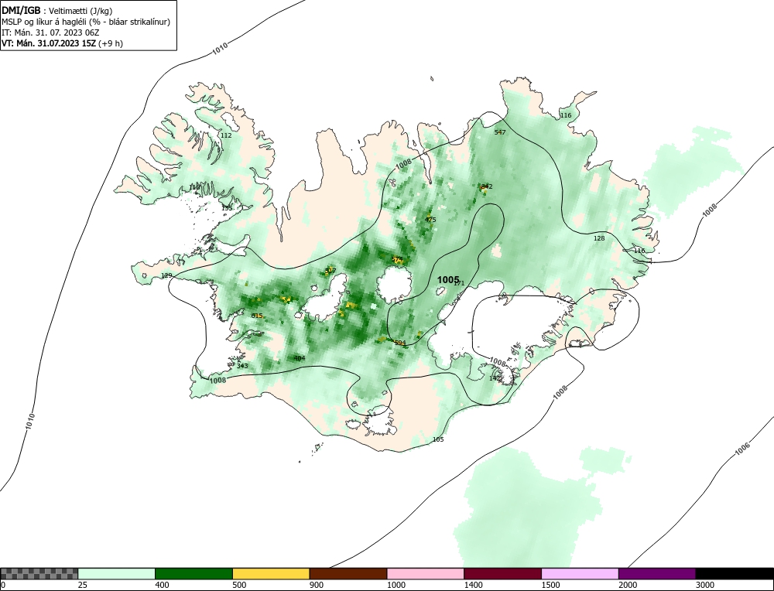Click the gray checkered 0–25 legend swatch
Screen dimensions: 774x591
[x=39, y=573]
